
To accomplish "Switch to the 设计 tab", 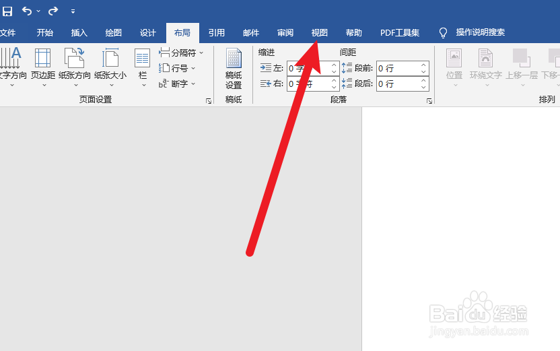I will (148, 33).
